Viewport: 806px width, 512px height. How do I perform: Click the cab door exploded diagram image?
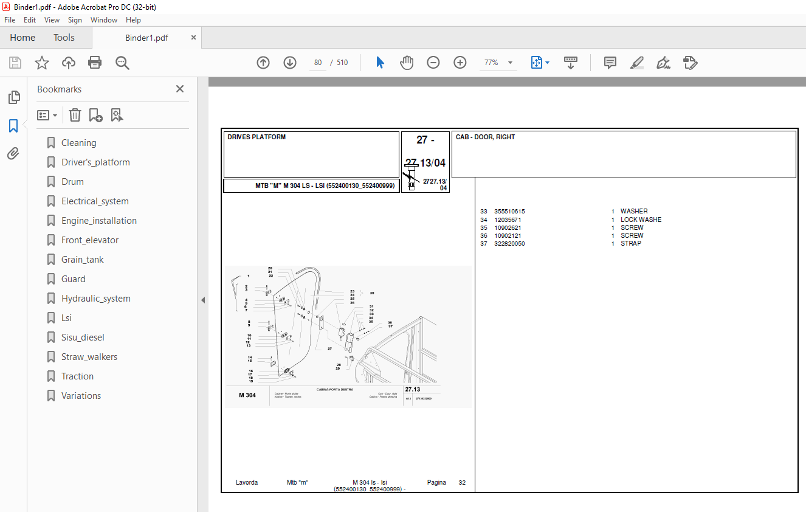348,336
